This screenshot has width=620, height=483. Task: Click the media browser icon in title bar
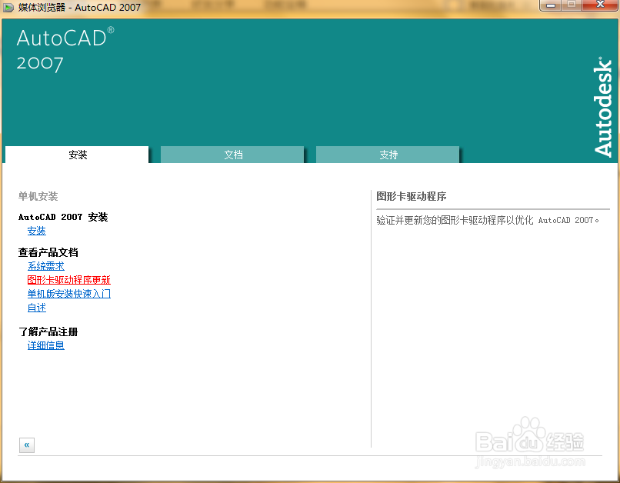(x=9, y=6)
